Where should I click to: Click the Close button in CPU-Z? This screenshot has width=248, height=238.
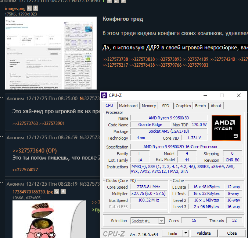coord(232,233)
